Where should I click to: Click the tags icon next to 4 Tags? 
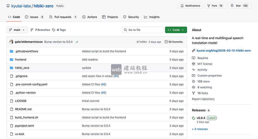pyautogui.click(x=54, y=30)
